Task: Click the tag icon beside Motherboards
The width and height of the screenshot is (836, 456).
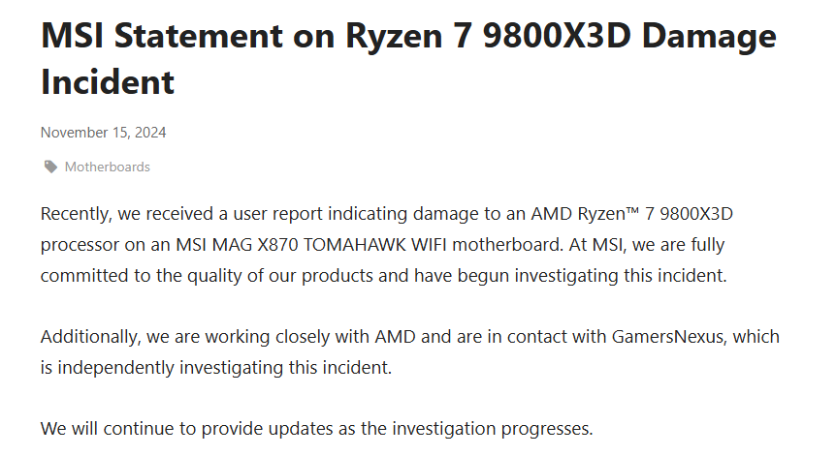Action: coord(50,167)
